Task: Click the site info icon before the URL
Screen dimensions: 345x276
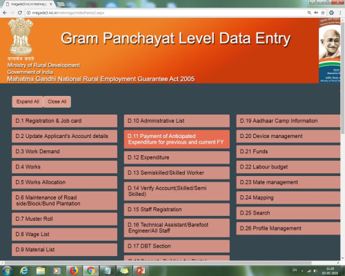Action: (28, 12)
